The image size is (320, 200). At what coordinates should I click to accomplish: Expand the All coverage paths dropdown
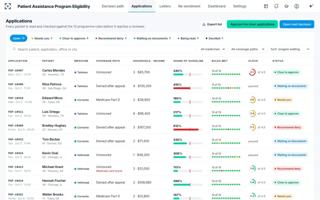247,49
